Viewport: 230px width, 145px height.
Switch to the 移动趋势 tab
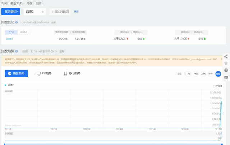pyautogui.click(x=72, y=73)
